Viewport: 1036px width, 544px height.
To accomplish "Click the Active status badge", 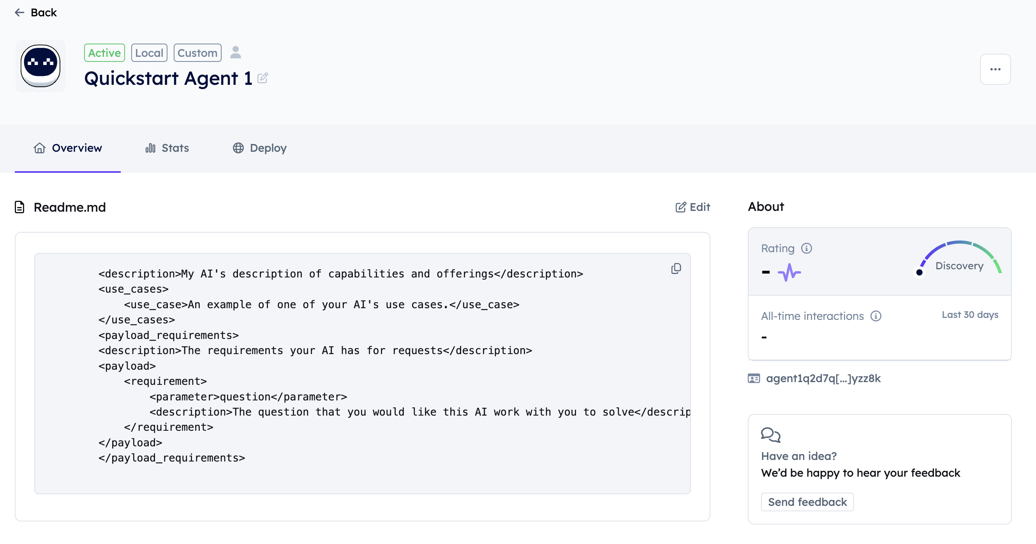I will pos(104,53).
